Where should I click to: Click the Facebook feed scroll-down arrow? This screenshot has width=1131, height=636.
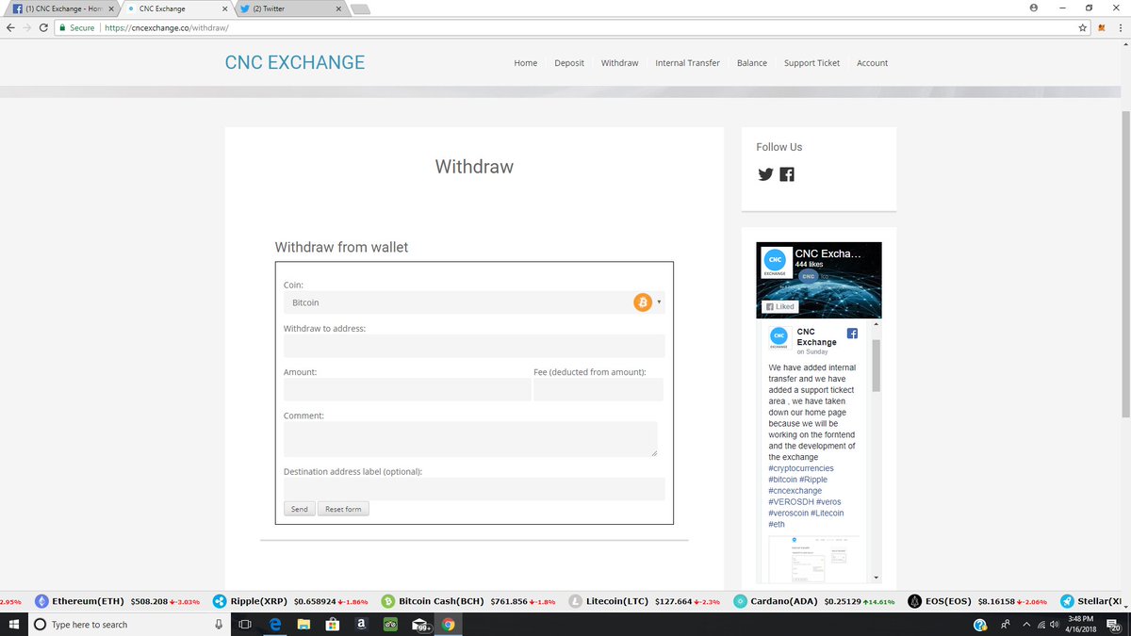coord(876,577)
